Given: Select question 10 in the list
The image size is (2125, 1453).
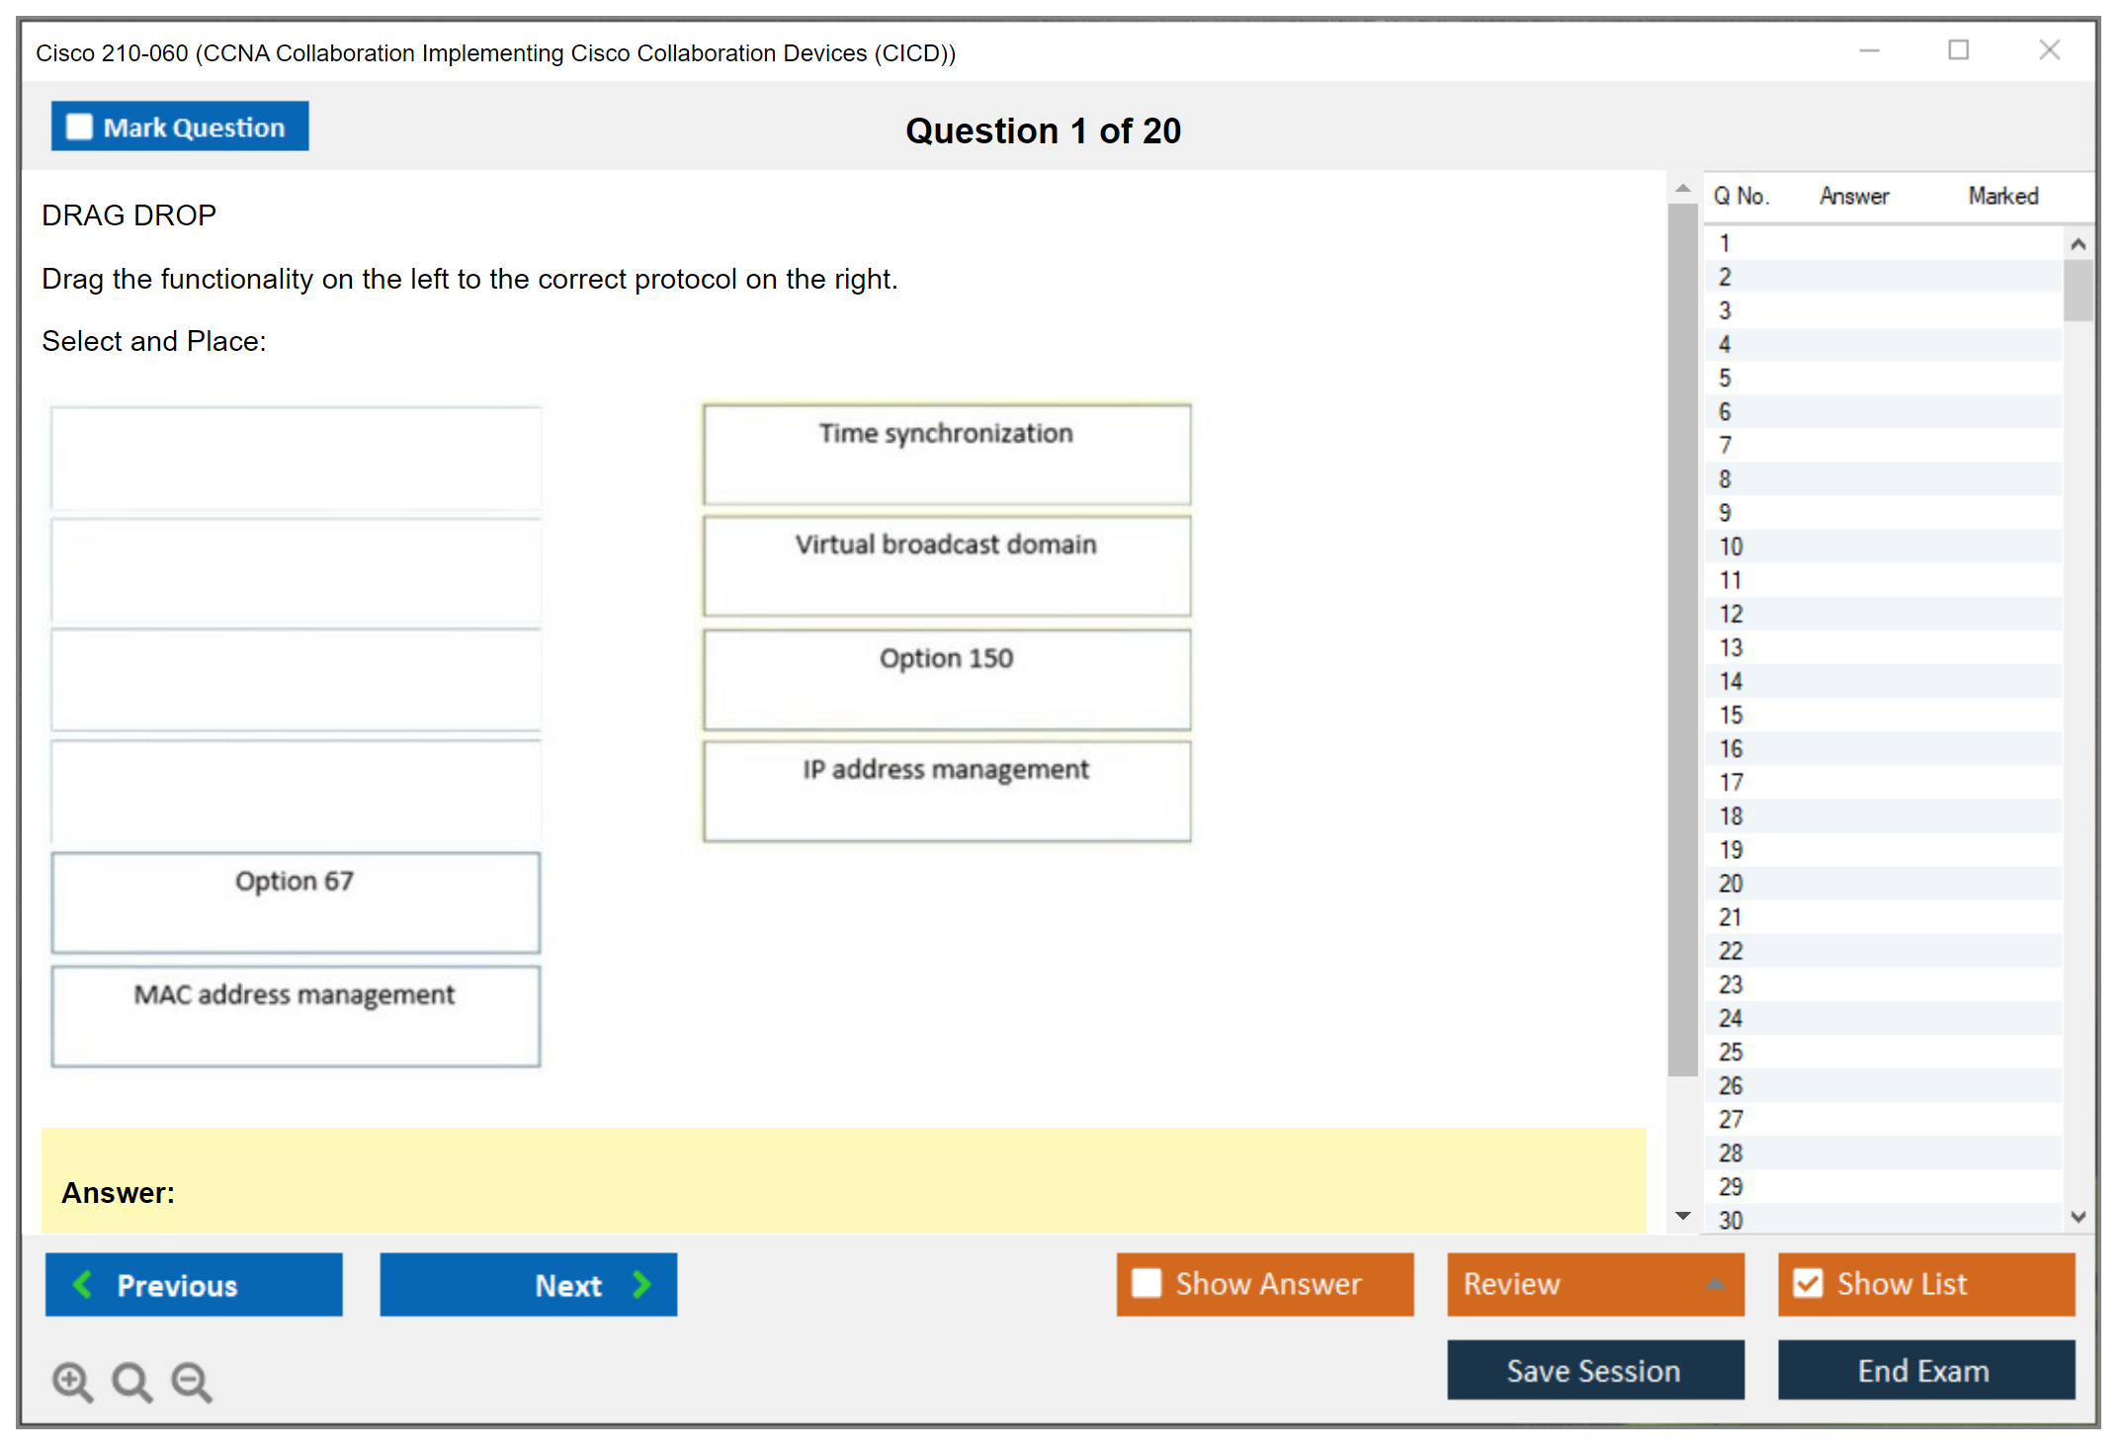Looking at the screenshot, I should coord(1731,547).
